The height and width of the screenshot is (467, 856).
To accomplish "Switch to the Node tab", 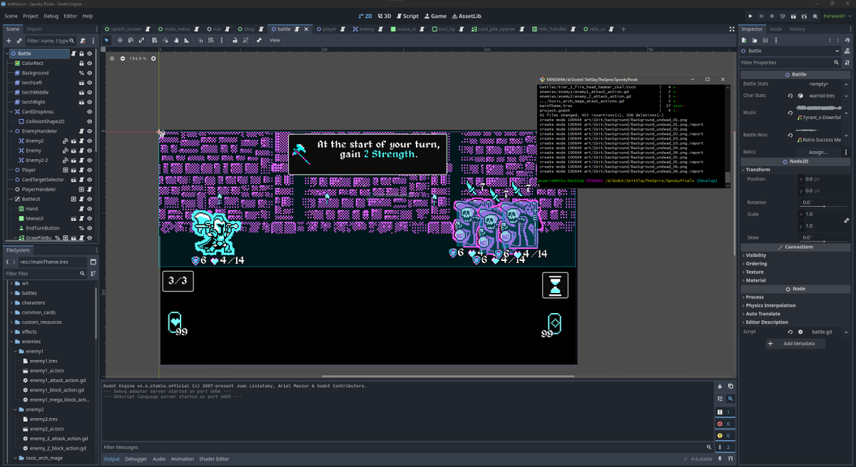I will point(776,29).
